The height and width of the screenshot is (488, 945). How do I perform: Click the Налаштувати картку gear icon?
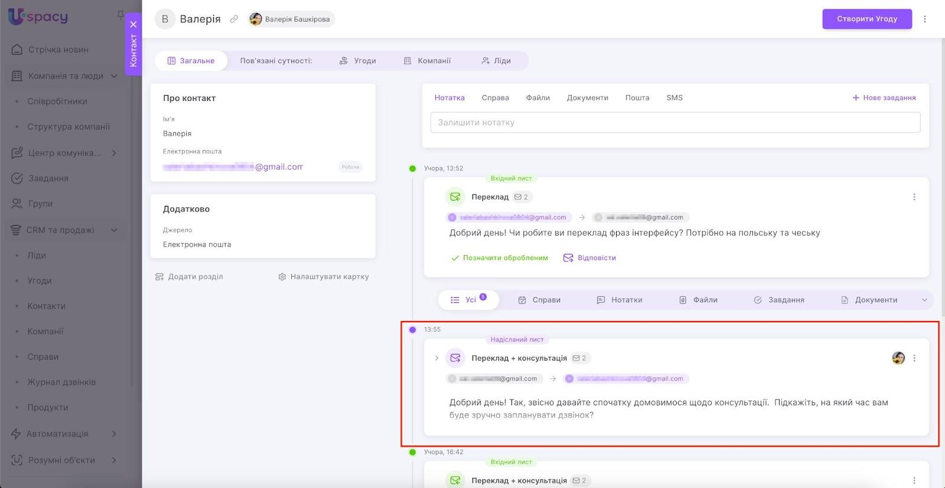(282, 277)
